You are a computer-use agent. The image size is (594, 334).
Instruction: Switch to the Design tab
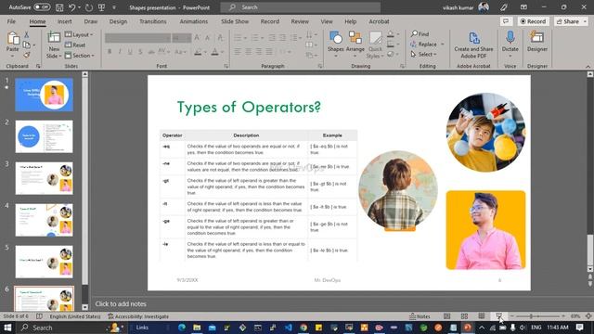[118, 21]
